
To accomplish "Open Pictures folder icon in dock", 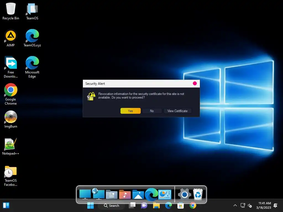I will 138,195.
